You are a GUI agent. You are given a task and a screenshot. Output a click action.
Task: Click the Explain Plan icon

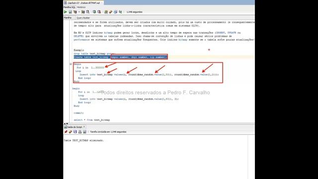click(75, 12)
